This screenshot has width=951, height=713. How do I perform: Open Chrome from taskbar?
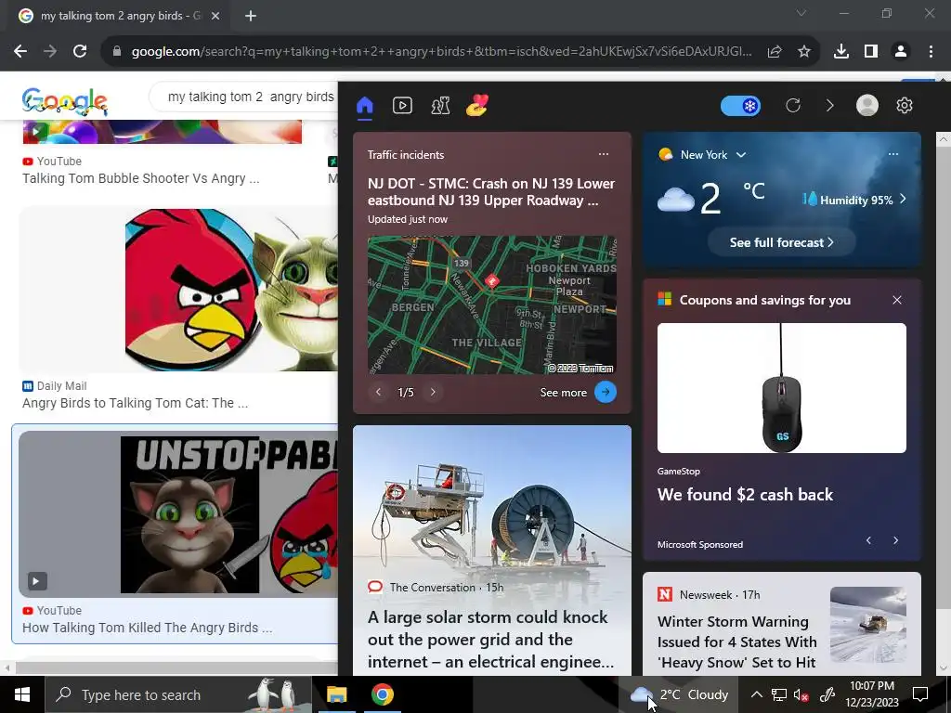tap(382, 694)
